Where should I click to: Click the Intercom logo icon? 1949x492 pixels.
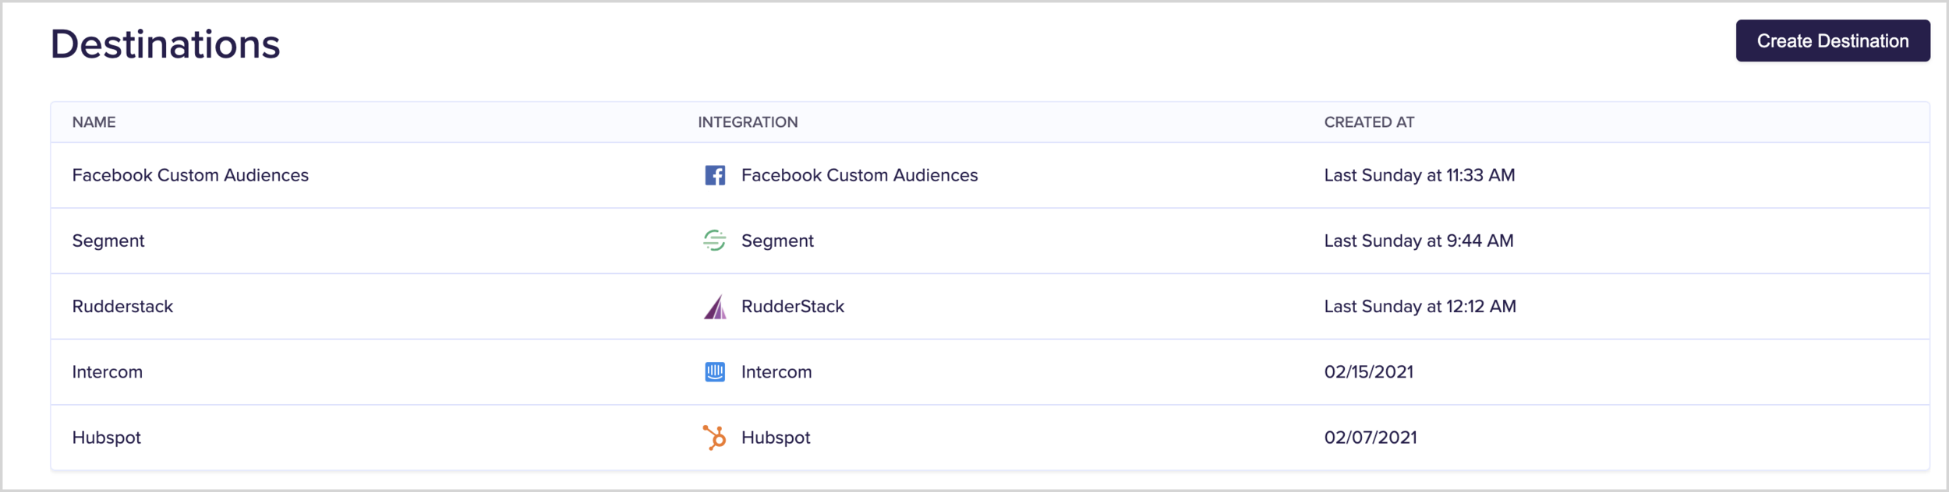click(715, 372)
